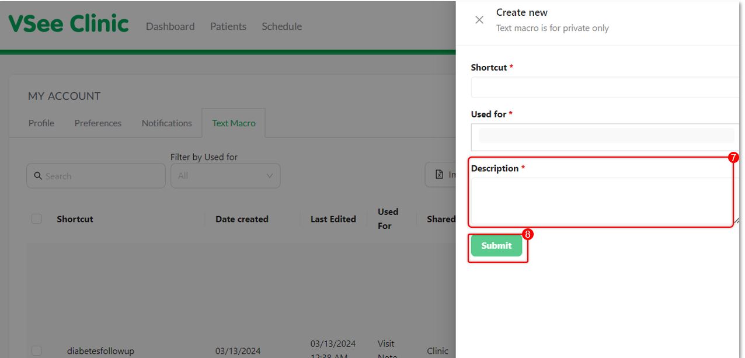Viewport: 745px width, 358px height.
Task: Sort by the Date created column header
Action: [x=242, y=219]
